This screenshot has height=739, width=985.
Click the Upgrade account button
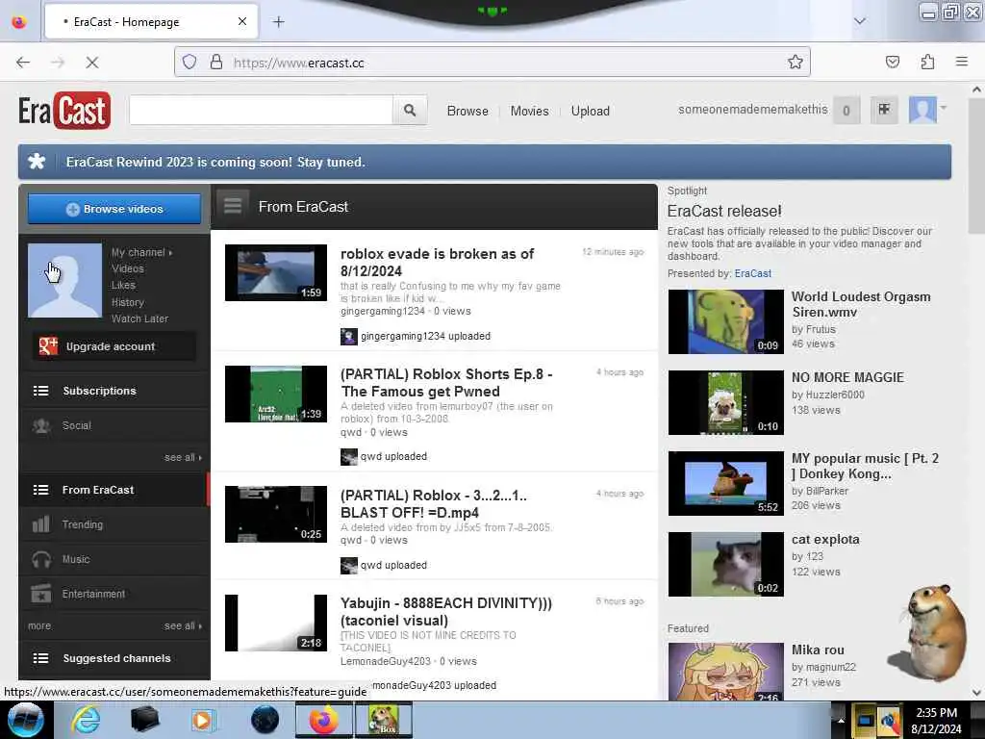[x=114, y=346]
